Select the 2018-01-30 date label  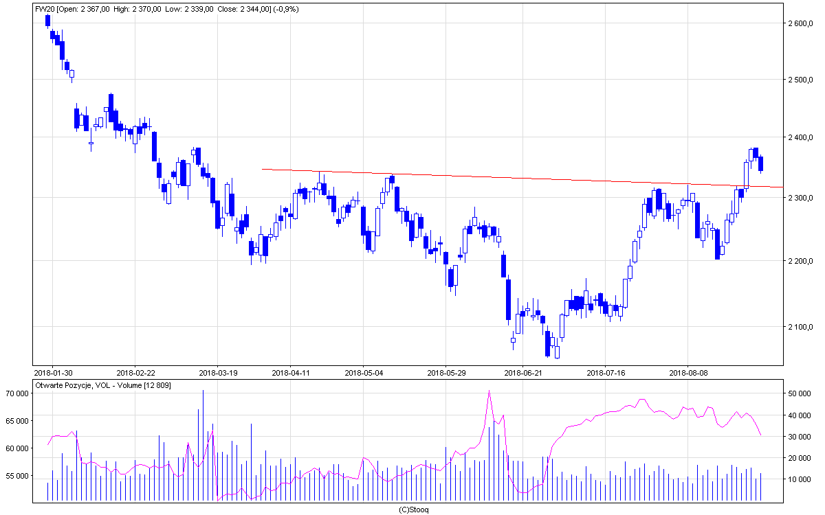[x=54, y=373]
